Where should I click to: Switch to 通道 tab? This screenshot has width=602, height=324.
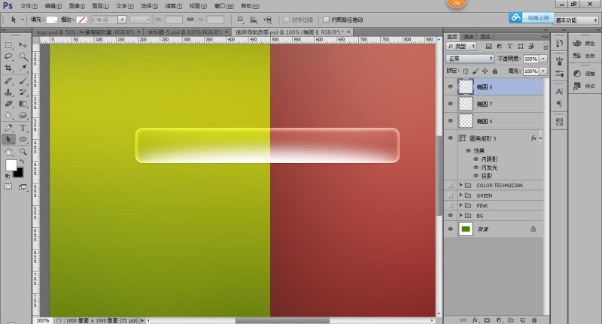point(468,36)
